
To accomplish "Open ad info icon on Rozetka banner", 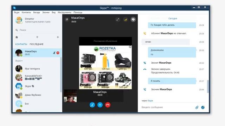I will click(x=130, y=47).
